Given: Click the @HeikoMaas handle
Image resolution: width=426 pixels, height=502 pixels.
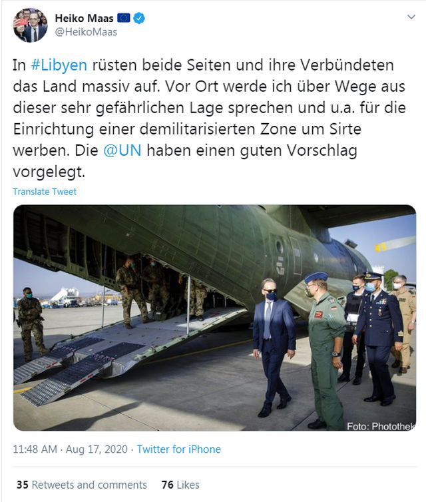Looking at the screenshot, I should pyautogui.click(x=86, y=32).
